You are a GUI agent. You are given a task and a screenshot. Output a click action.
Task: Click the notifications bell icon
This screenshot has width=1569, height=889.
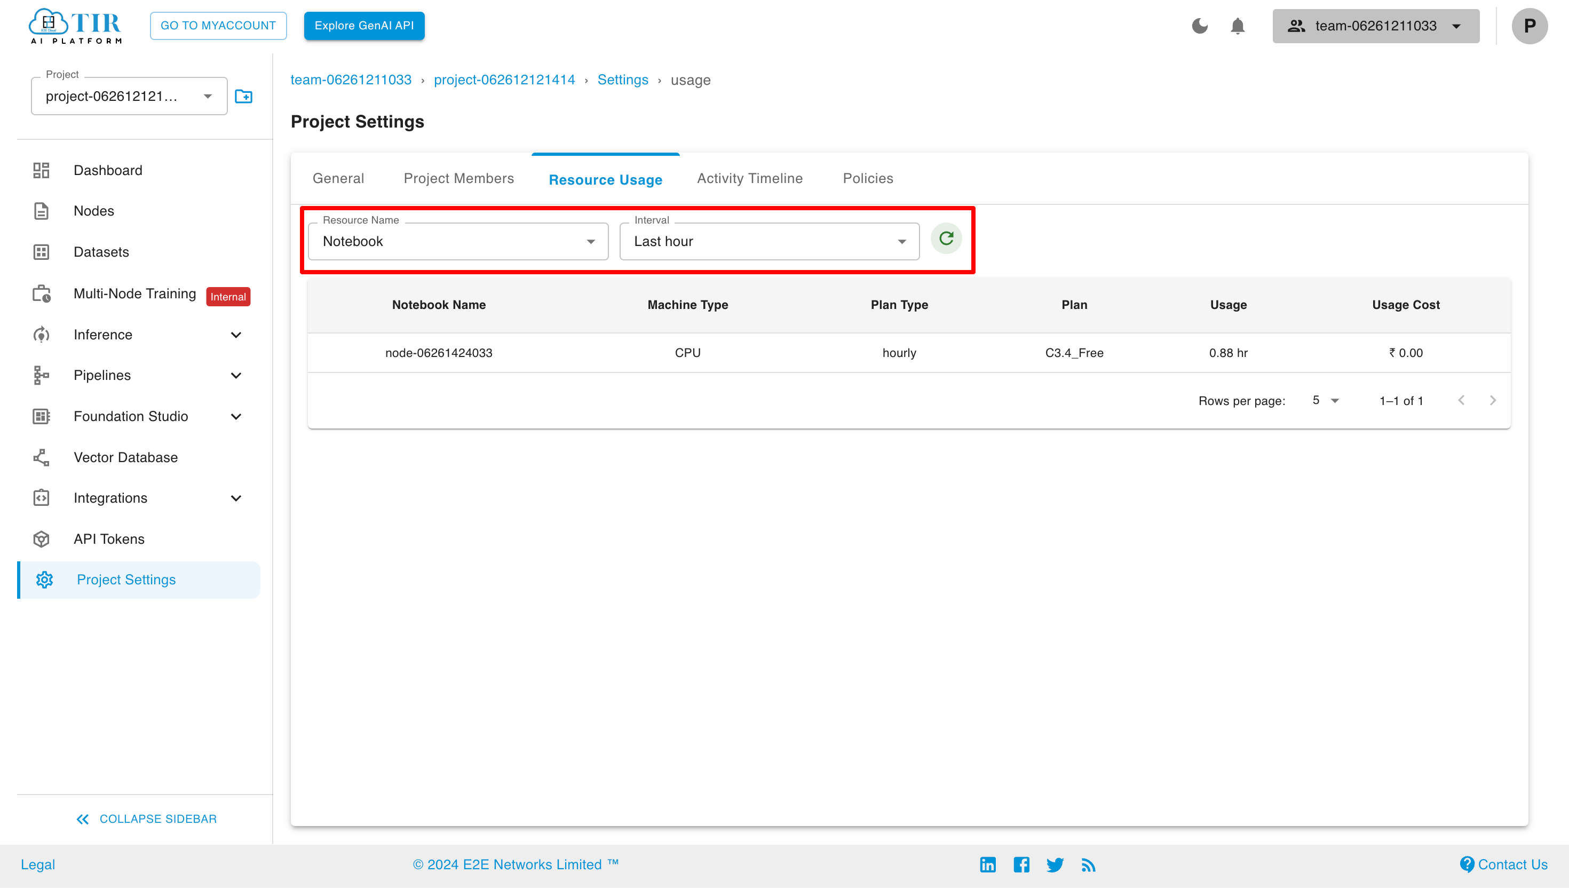(1238, 26)
